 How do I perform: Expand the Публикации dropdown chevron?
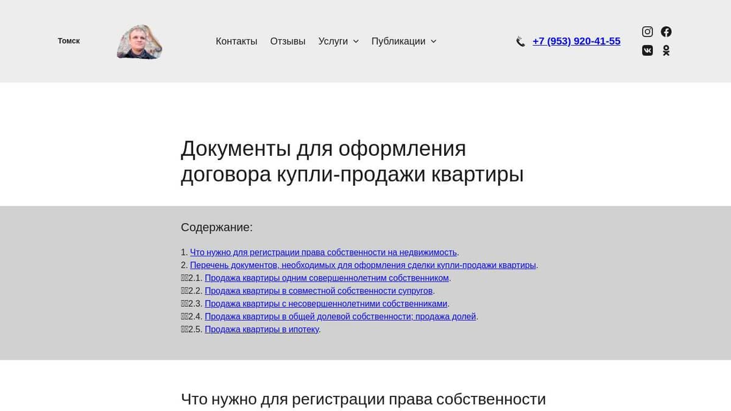tap(434, 41)
